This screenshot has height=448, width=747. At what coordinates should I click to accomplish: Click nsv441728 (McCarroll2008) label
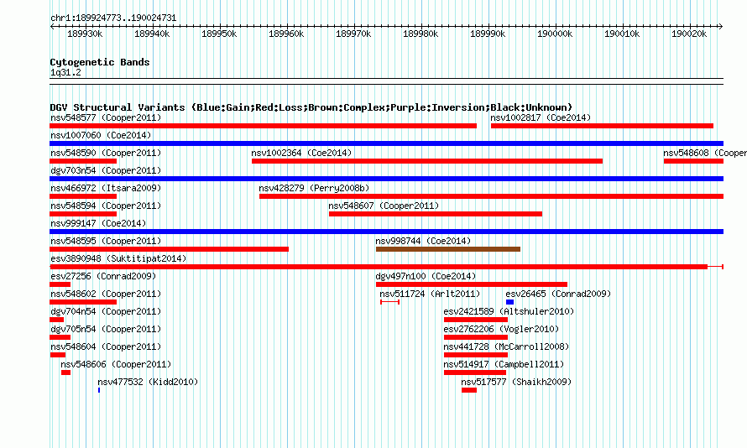coord(506,346)
